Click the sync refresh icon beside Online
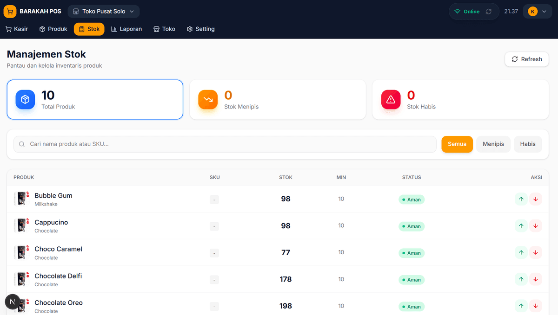 tap(488, 12)
